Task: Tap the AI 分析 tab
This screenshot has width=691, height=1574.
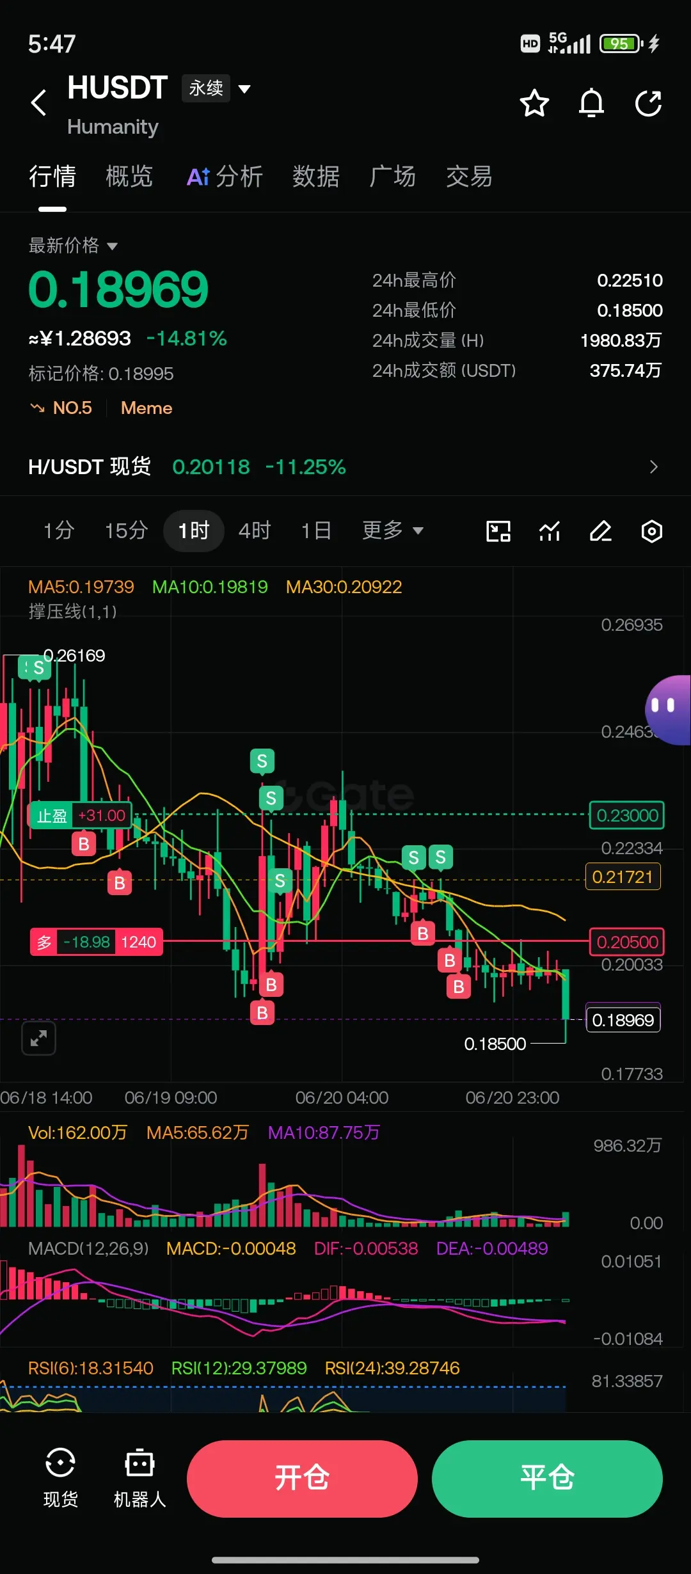Action: (225, 177)
